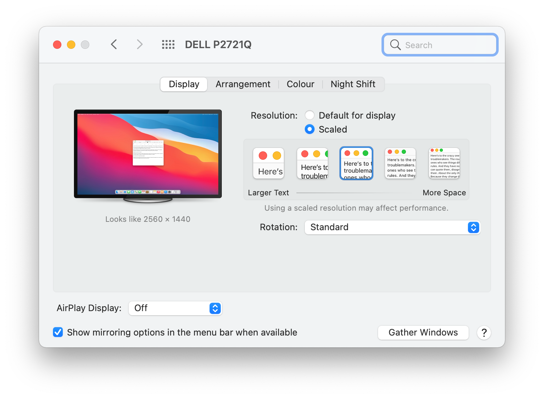The height and width of the screenshot is (399, 544).
Task: Select the Display tab
Action: coord(184,84)
